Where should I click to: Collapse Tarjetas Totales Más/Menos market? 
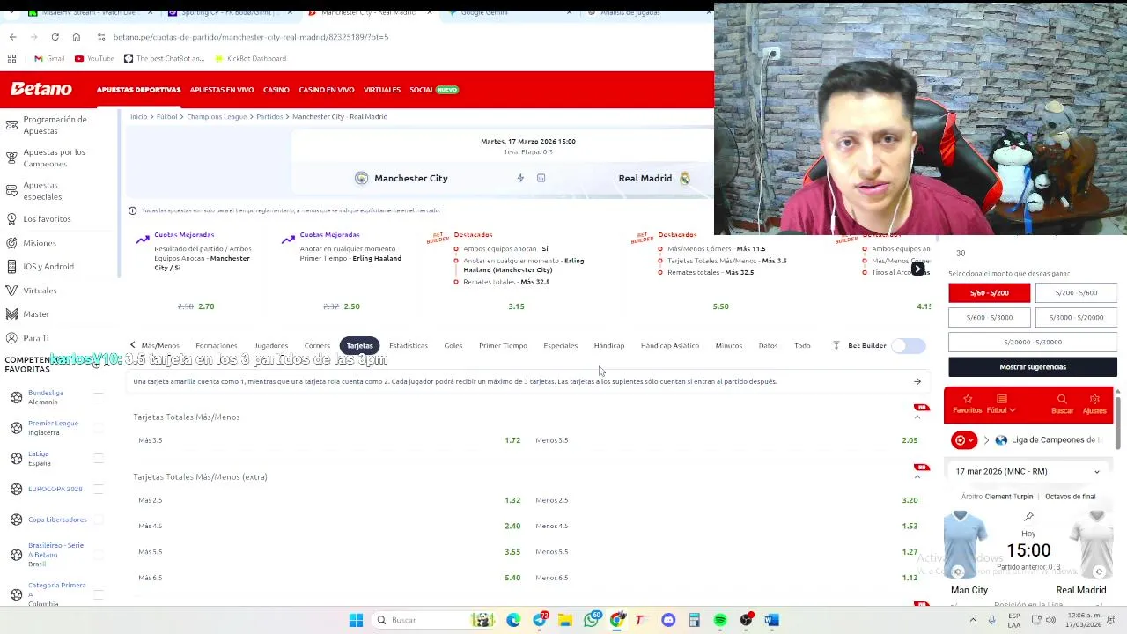[x=917, y=417]
